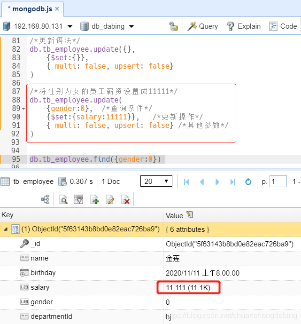Refresh the query results
Viewport: 301px width, 324px height.
click(x=248, y=182)
